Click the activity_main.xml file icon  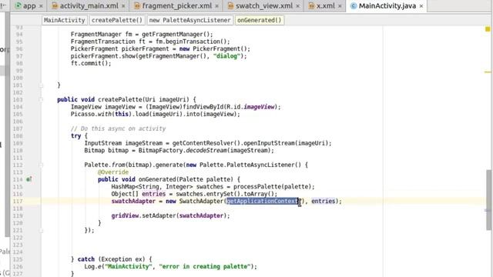[55, 5]
